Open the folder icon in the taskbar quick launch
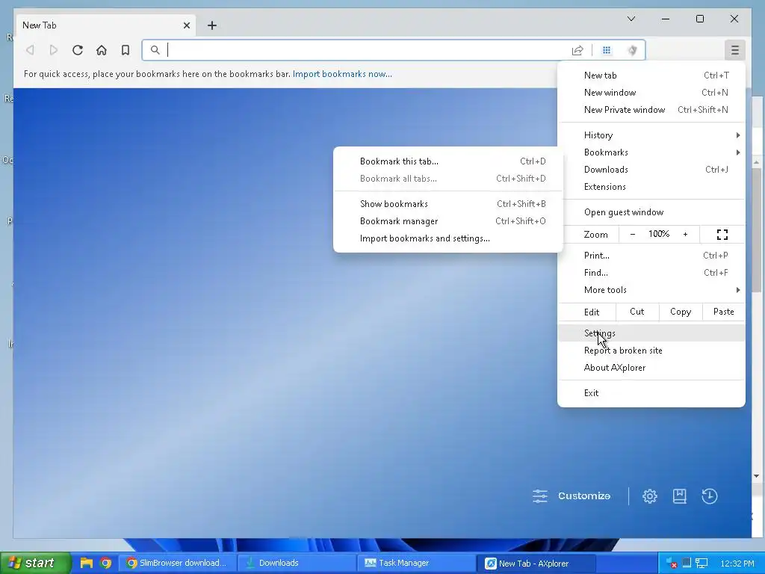 87,563
